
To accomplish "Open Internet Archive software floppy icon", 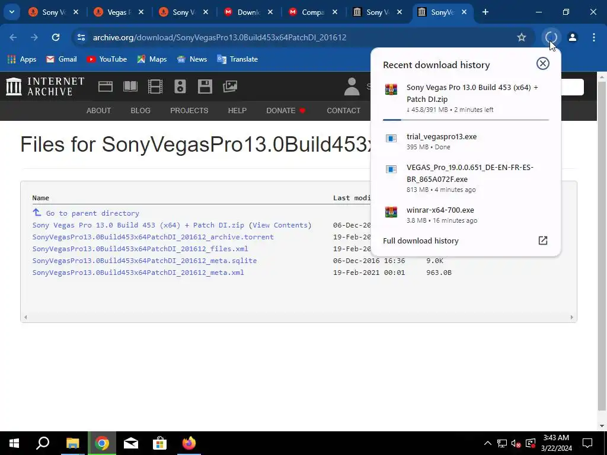I will coord(205,86).
